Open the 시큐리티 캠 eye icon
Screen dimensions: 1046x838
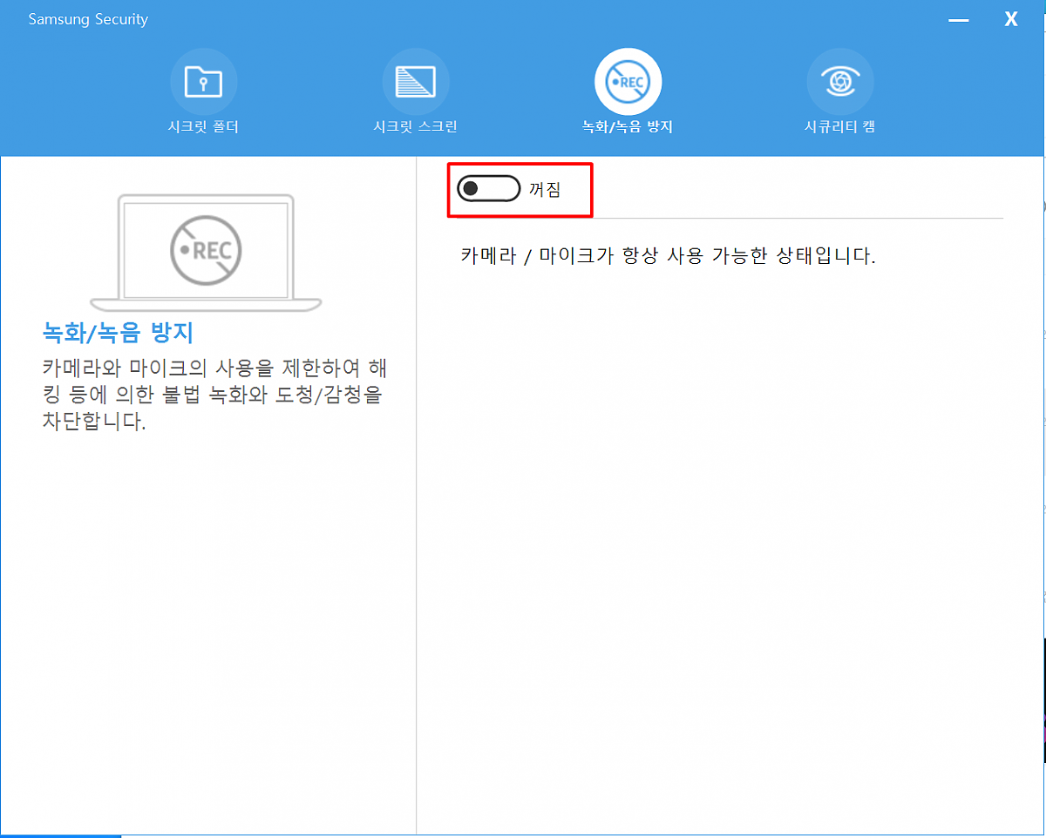(x=840, y=82)
